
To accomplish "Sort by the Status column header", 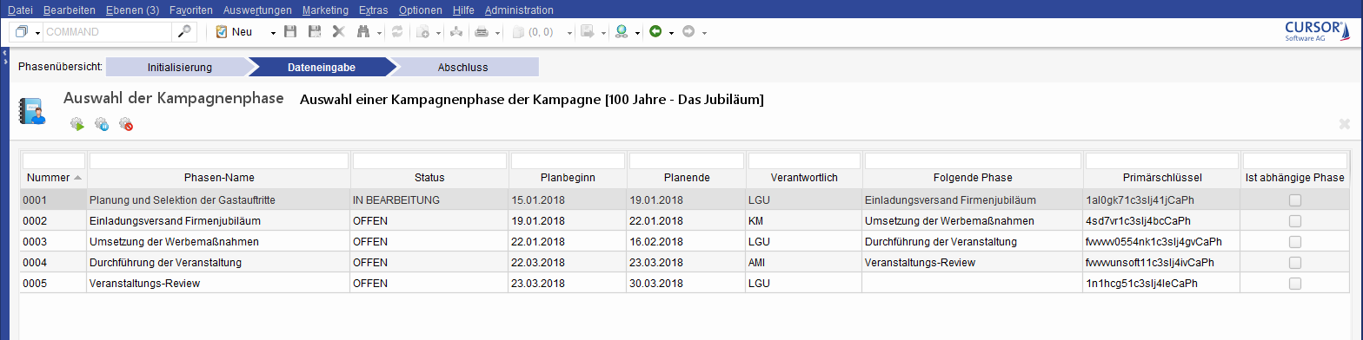I will tap(429, 178).
